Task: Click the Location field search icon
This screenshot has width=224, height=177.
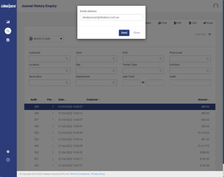Action: click(67, 71)
